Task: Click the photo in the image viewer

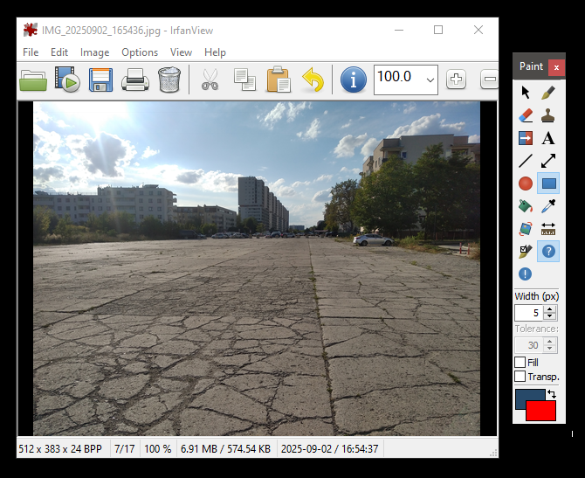Action: [x=257, y=268]
